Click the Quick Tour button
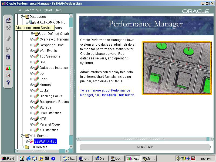 tap(145, 147)
